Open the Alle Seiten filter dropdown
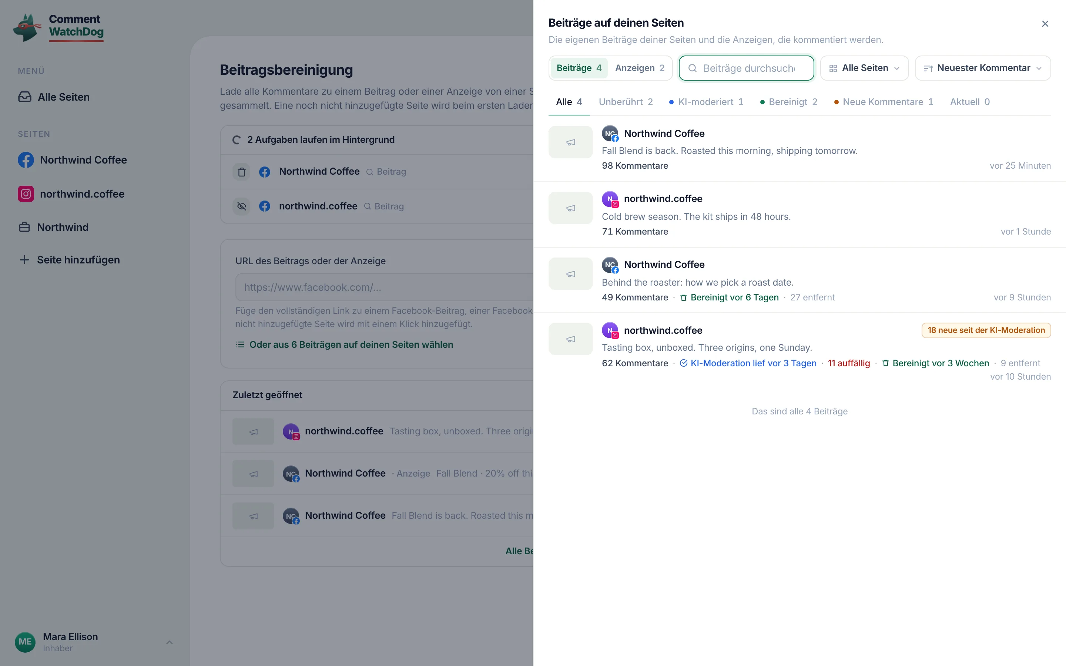This screenshot has width=1066, height=666. click(x=864, y=68)
